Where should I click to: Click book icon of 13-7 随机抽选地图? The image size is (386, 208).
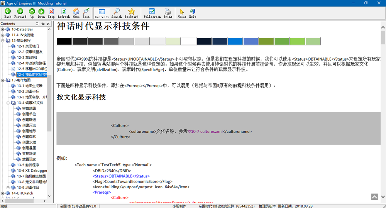(13, 176)
